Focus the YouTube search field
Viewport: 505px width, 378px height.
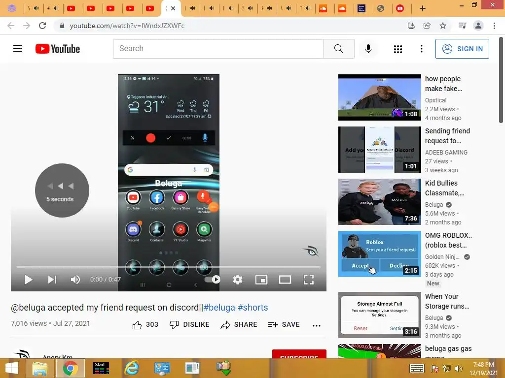pyautogui.click(x=218, y=49)
